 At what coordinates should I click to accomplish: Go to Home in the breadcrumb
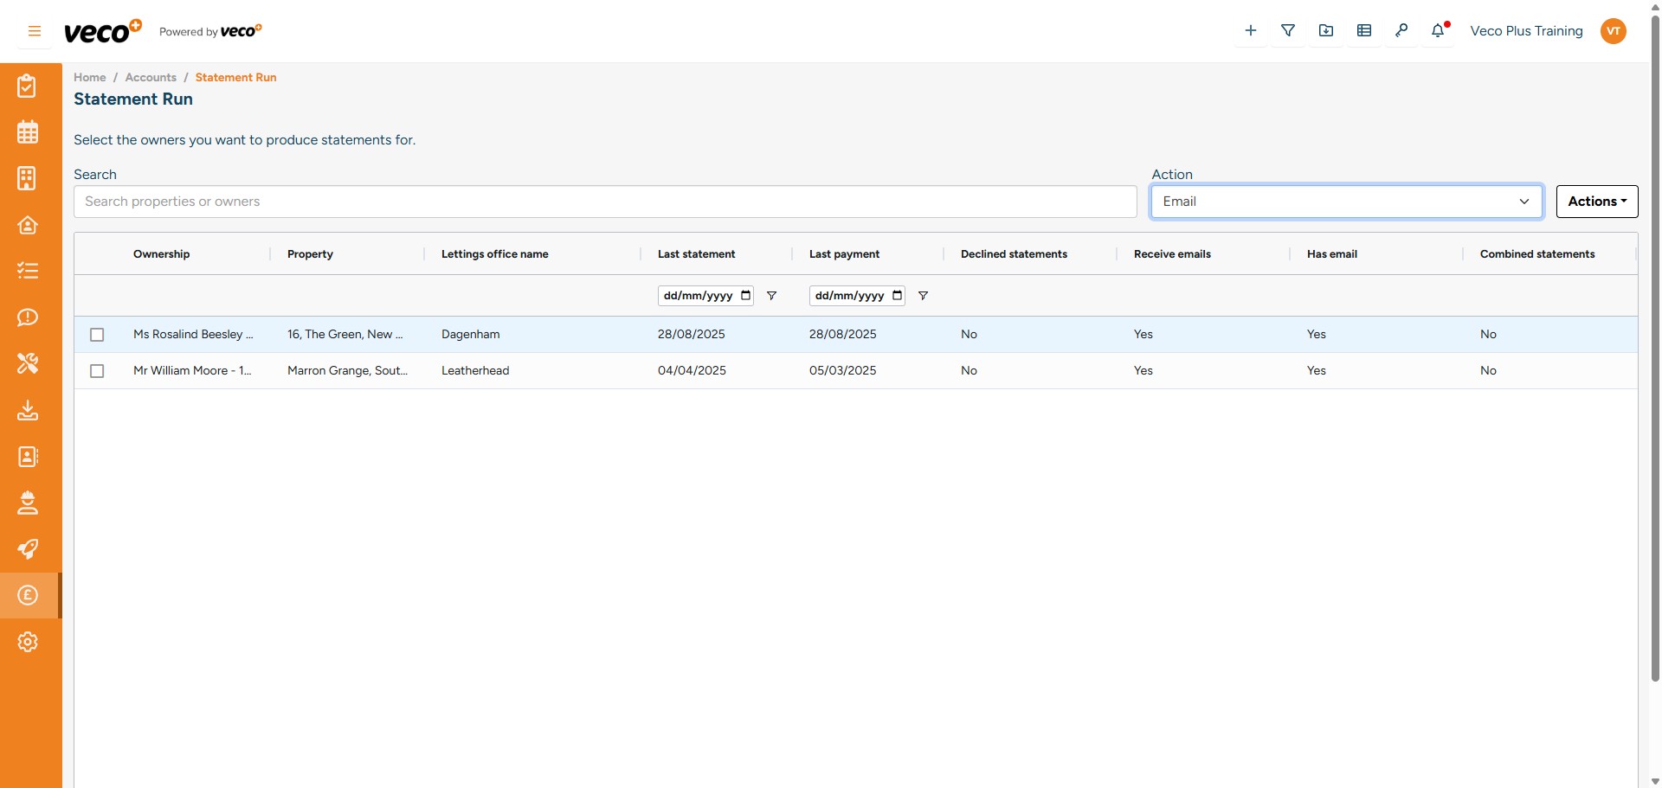[x=89, y=77]
